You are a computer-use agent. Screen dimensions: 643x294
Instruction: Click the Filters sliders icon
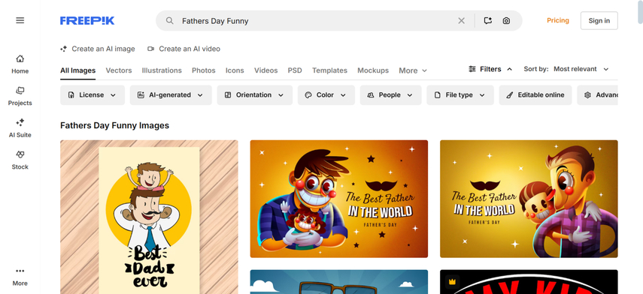472,69
